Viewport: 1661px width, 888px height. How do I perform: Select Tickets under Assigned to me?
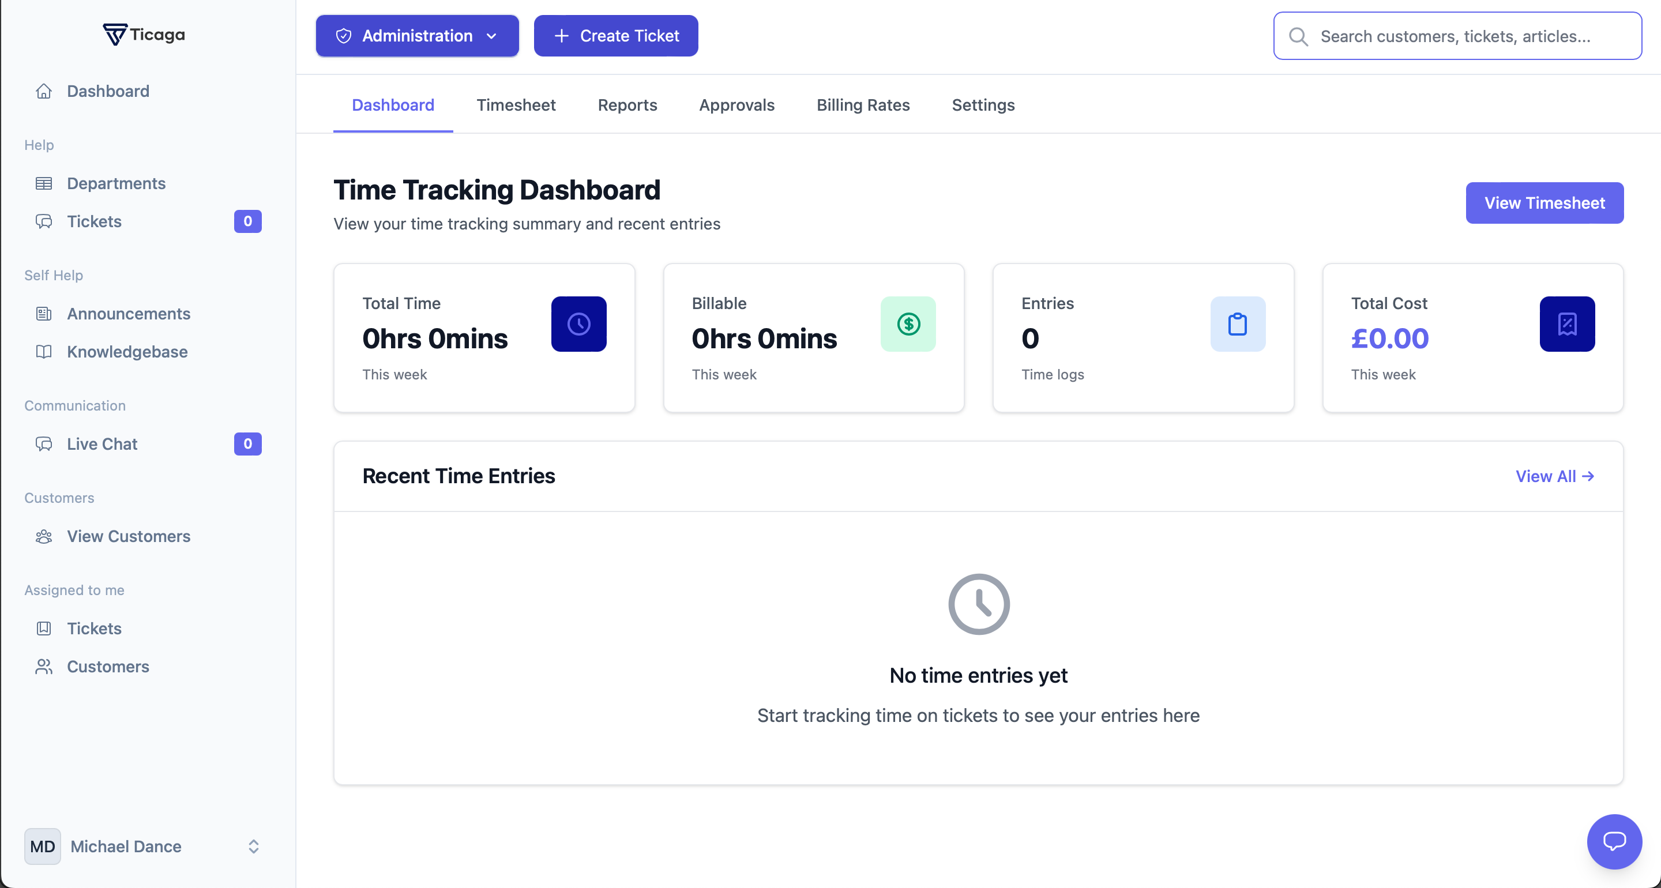click(x=94, y=627)
